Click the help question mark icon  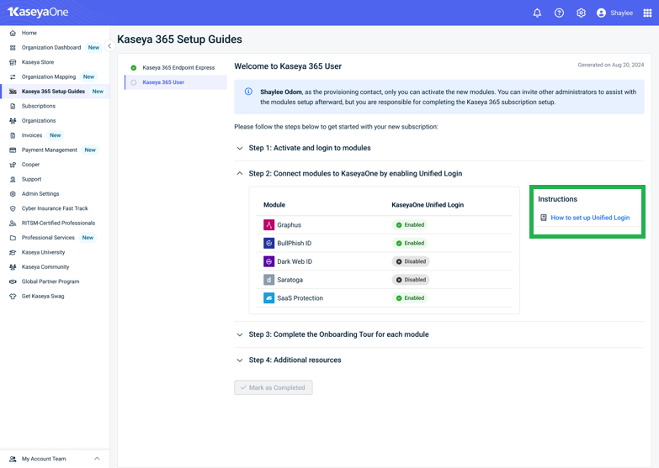click(559, 13)
